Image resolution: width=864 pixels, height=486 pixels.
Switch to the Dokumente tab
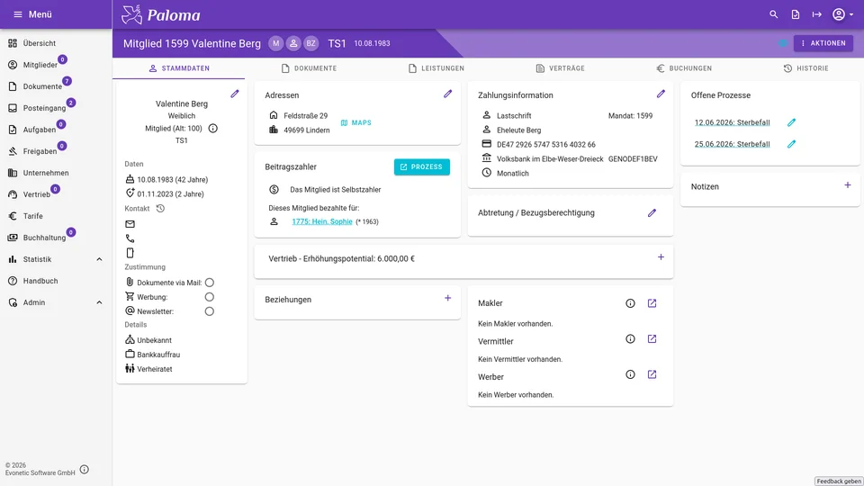[309, 68]
